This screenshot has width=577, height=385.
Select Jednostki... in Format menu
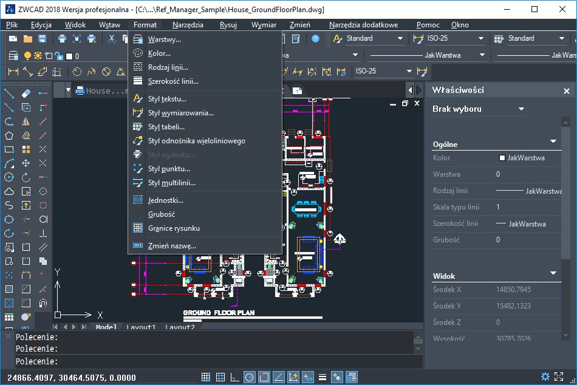pos(205,200)
